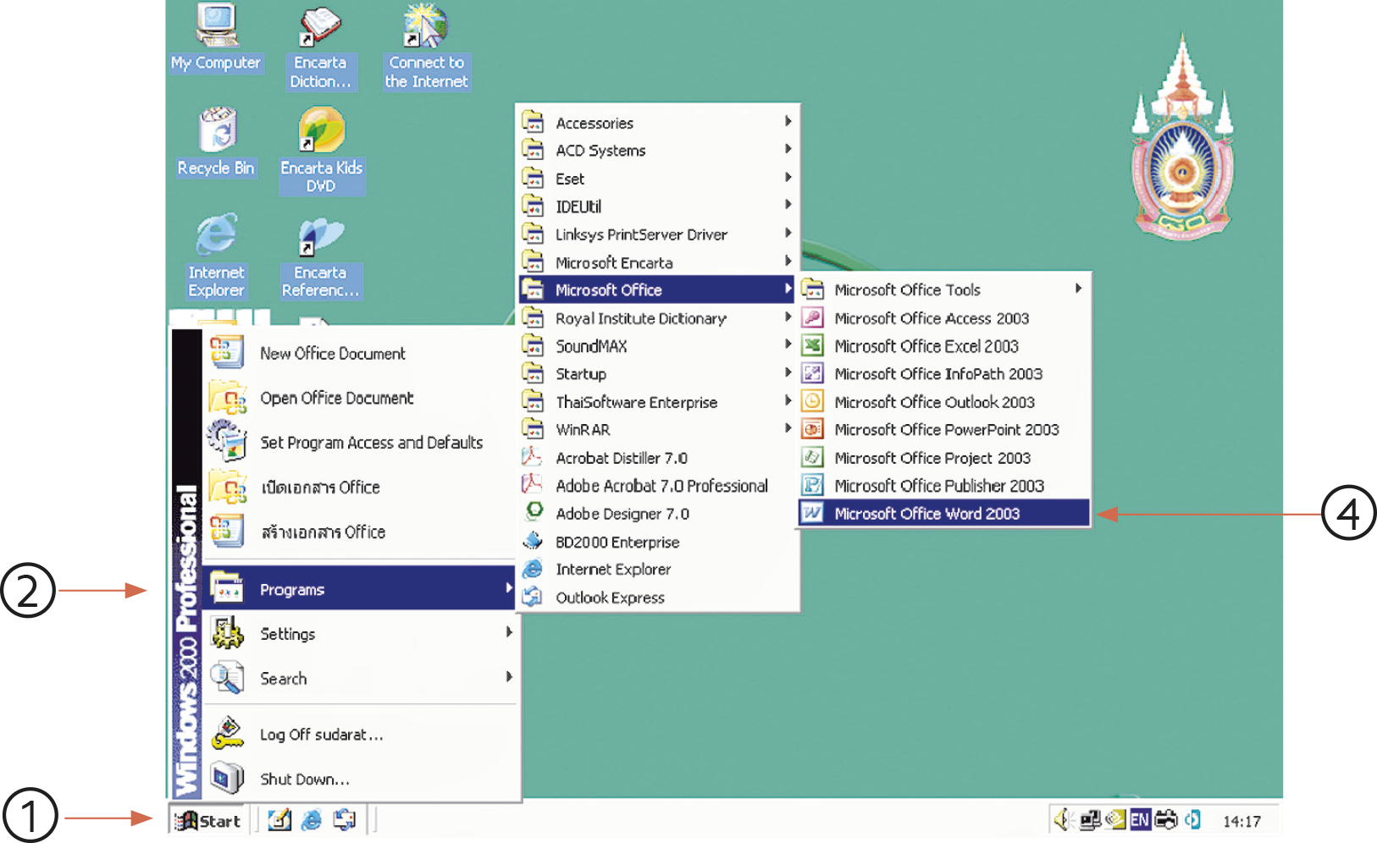Launch Microsoft Office Project 2003

coord(943,458)
